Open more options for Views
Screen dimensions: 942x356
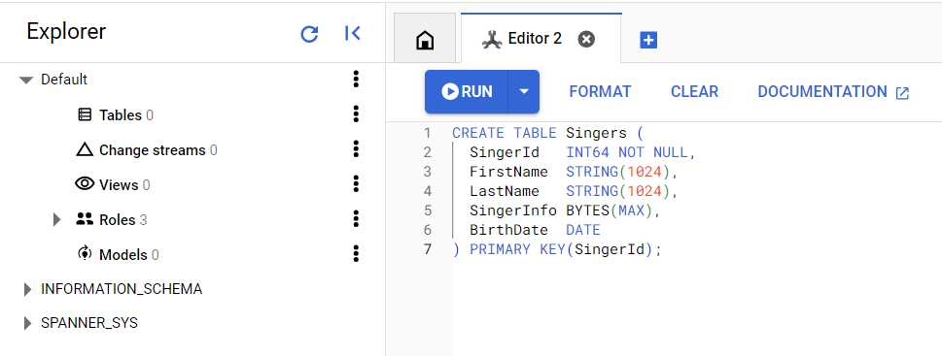(356, 184)
